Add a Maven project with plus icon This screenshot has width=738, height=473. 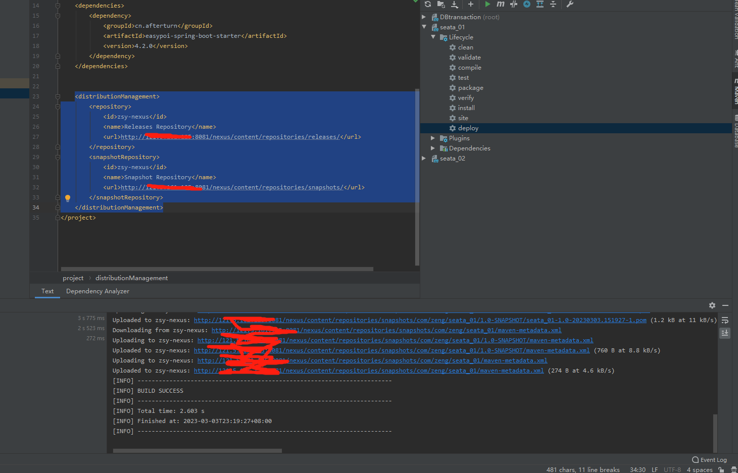click(470, 5)
